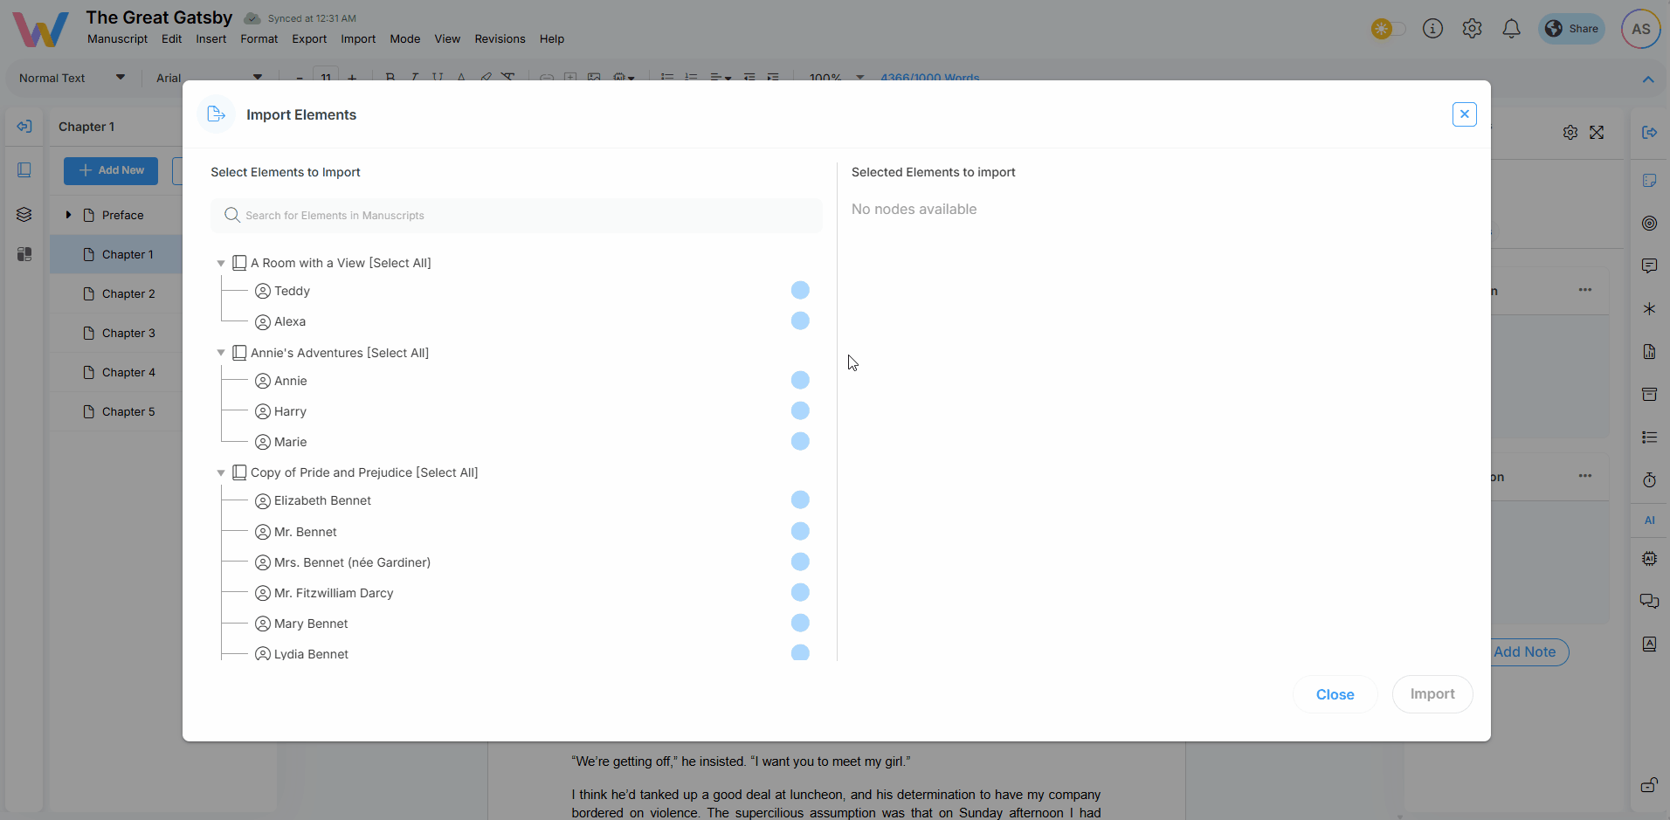Click the Search for Elements field
Viewport: 1670px width, 820px height.
click(524, 216)
